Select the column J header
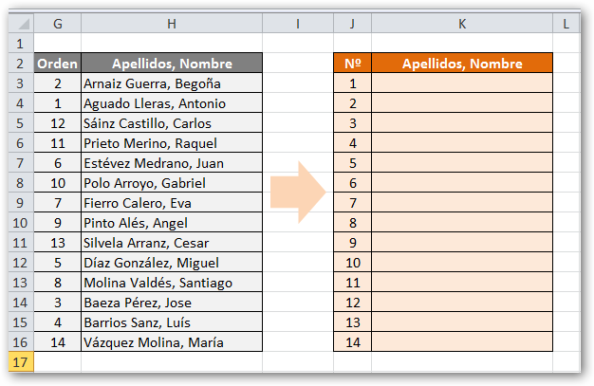594x386 pixels. coord(352,22)
